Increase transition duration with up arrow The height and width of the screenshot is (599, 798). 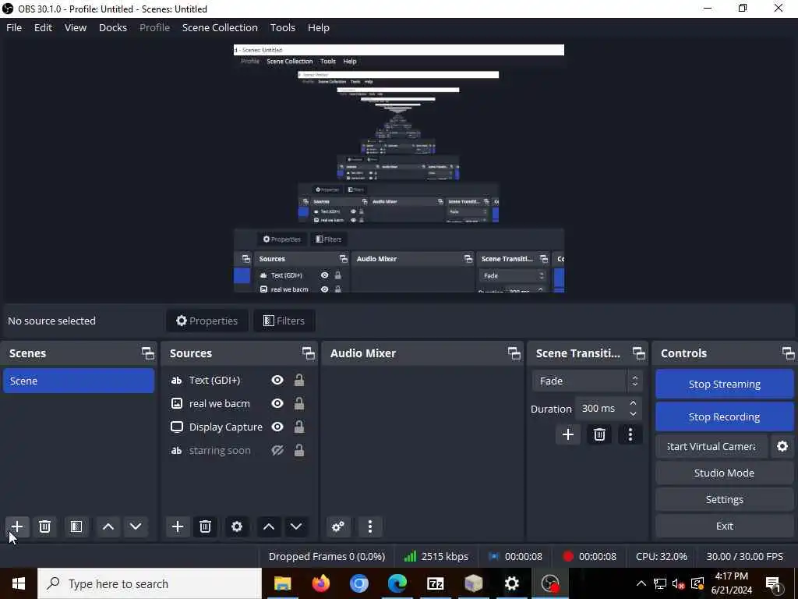point(633,403)
